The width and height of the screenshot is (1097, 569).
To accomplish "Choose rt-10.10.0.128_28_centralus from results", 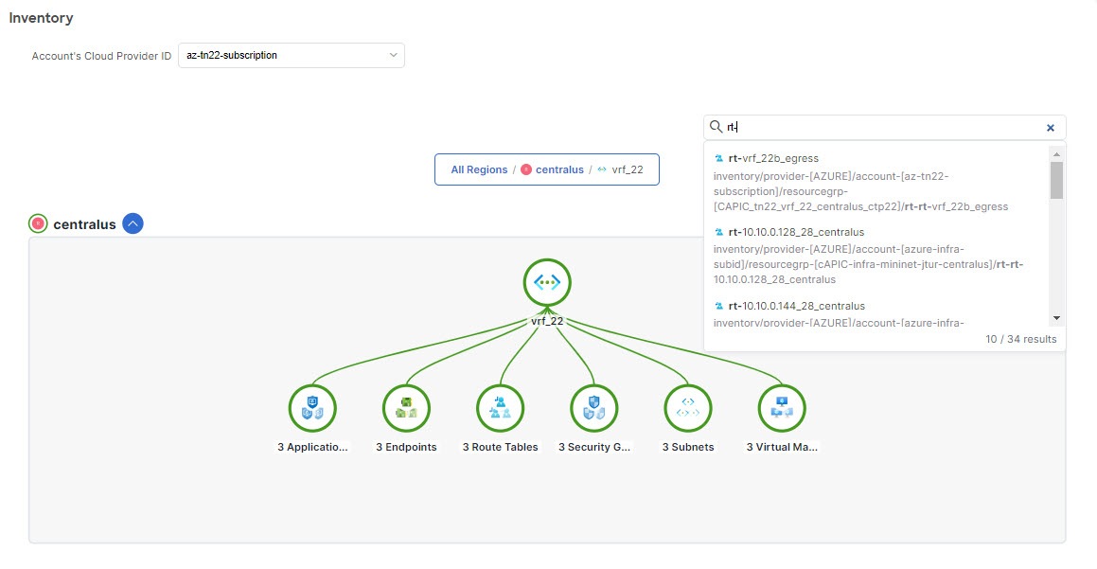I will [x=798, y=232].
